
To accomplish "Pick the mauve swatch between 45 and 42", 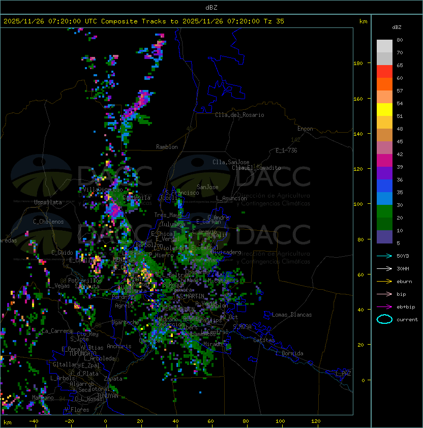I will pyautogui.click(x=384, y=148).
